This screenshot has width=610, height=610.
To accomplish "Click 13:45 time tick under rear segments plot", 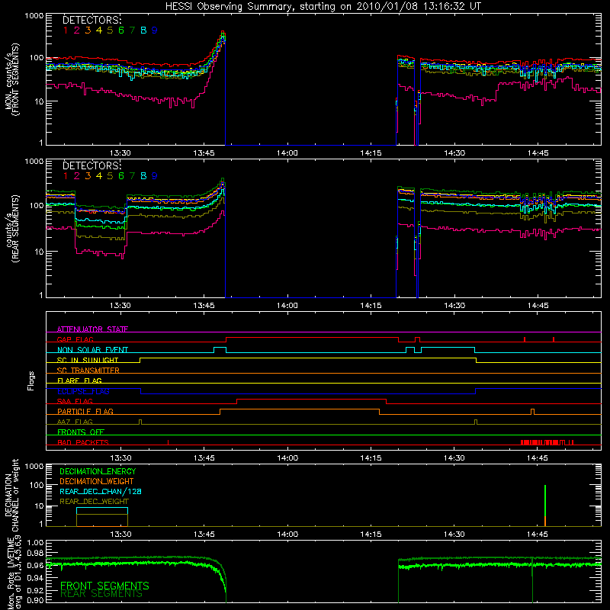I will (204, 306).
